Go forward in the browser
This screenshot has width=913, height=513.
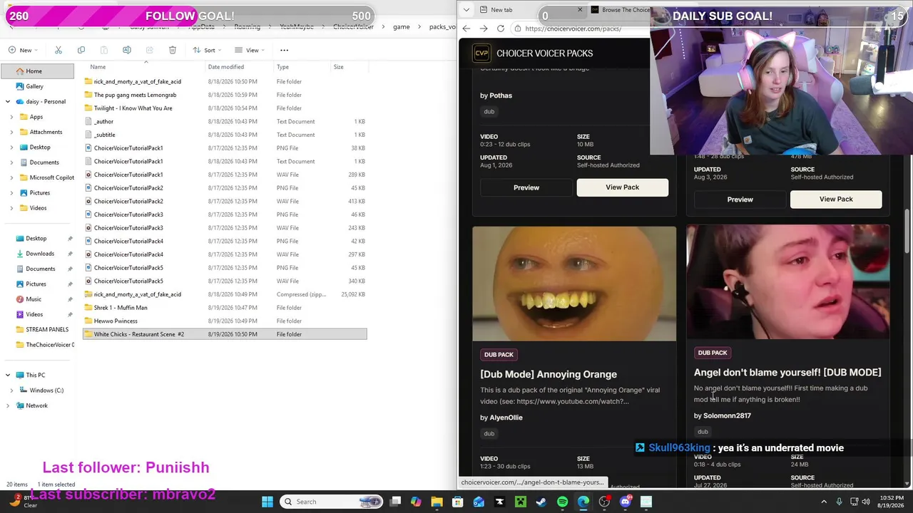(x=483, y=28)
